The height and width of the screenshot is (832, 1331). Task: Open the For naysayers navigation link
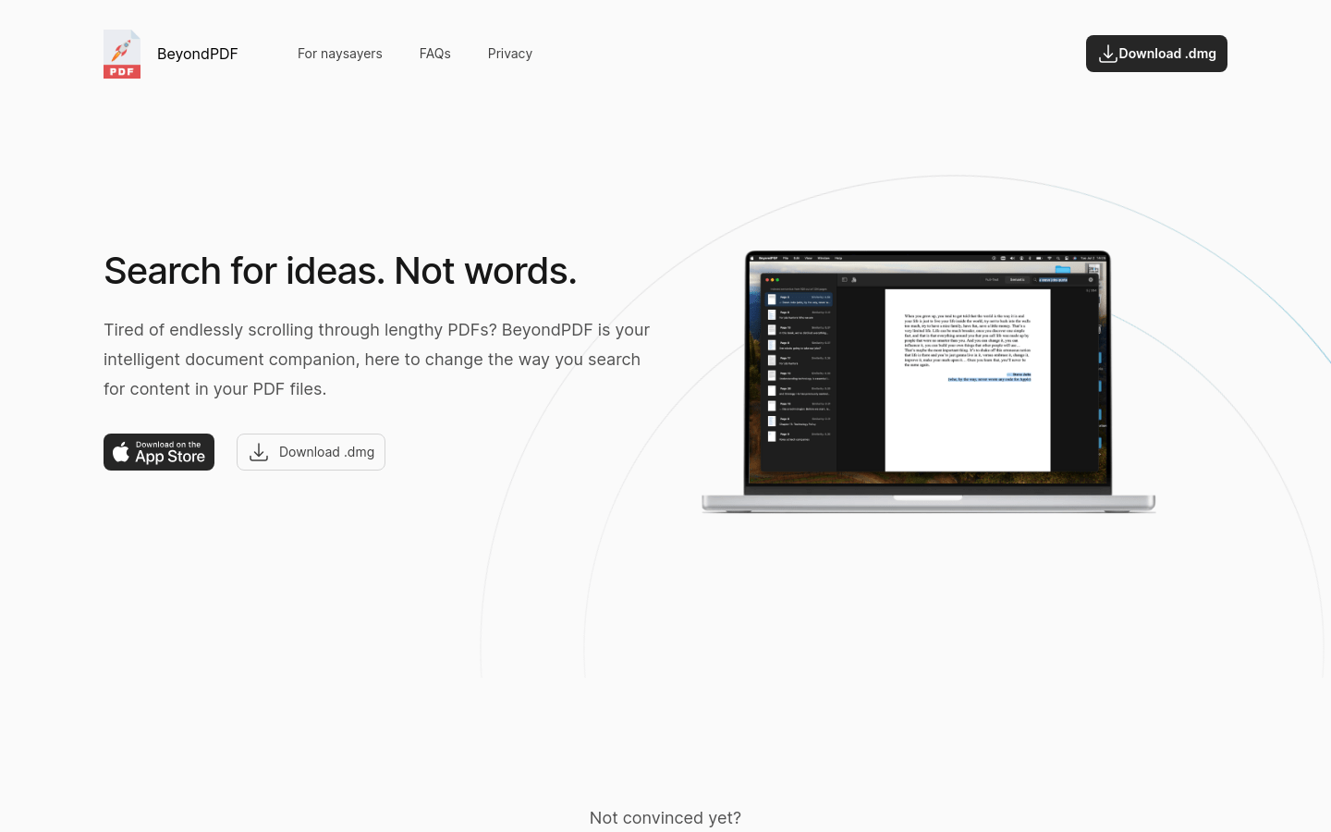[x=340, y=54]
